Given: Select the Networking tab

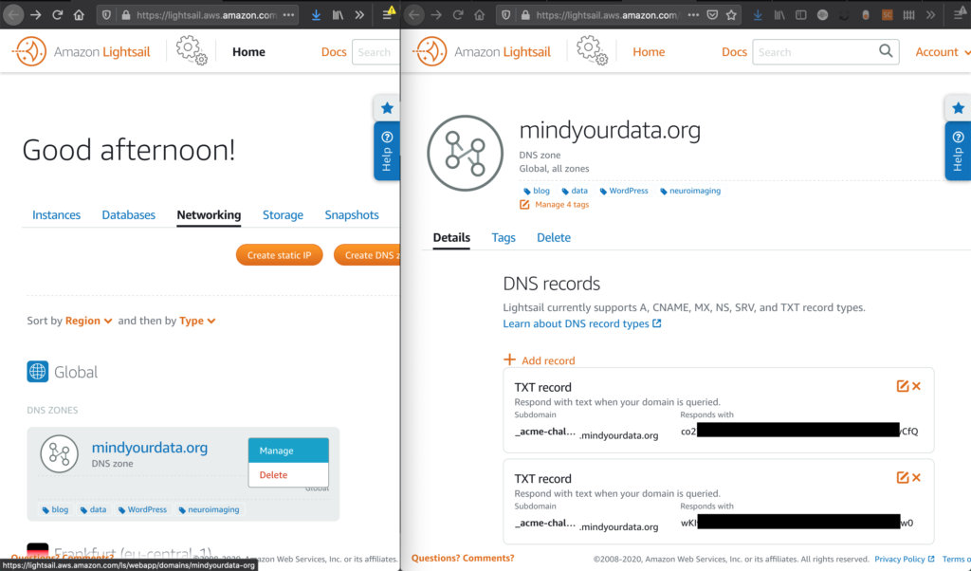Looking at the screenshot, I should pyautogui.click(x=209, y=215).
